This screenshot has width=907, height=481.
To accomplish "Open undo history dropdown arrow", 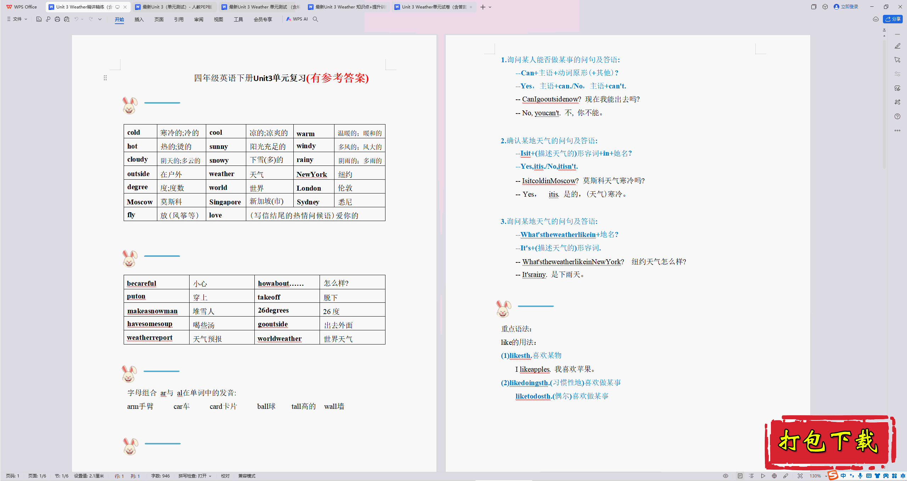I will tap(82, 19).
